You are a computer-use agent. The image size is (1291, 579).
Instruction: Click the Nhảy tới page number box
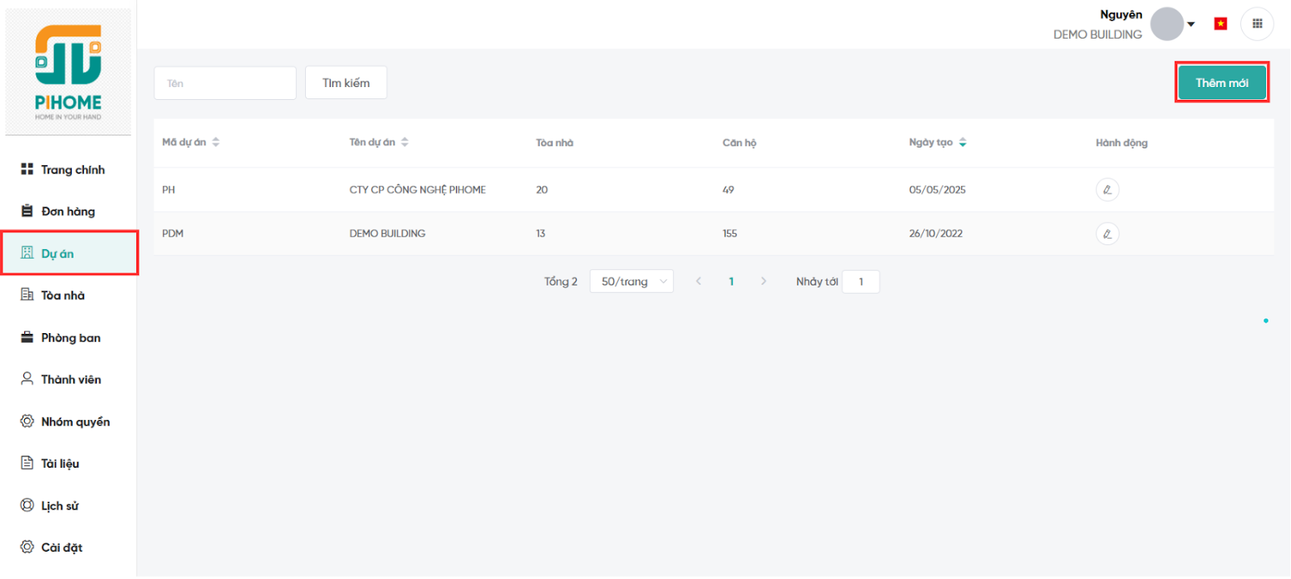click(x=860, y=281)
